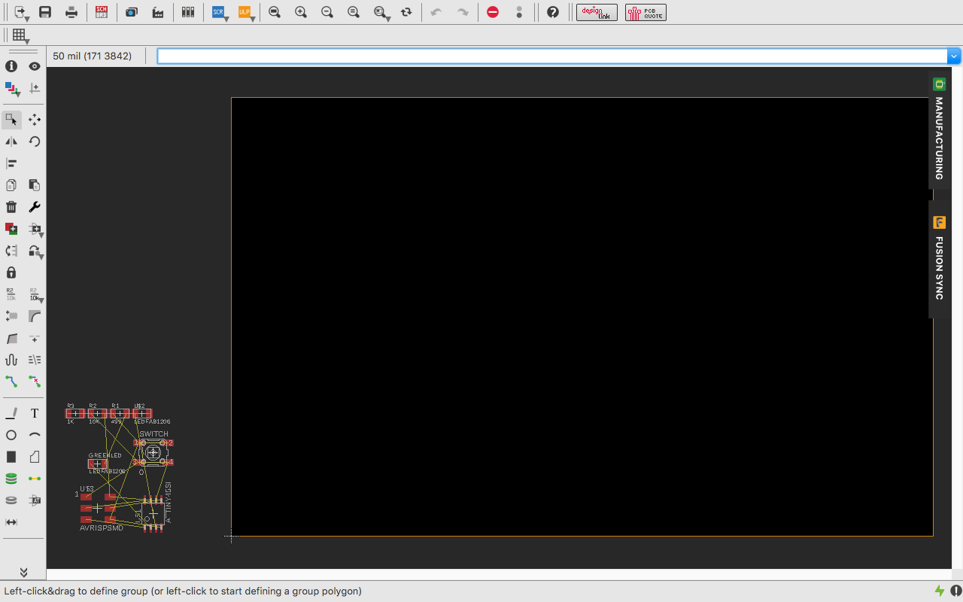
Task: Select the Paste tool
Action: (x=35, y=185)
